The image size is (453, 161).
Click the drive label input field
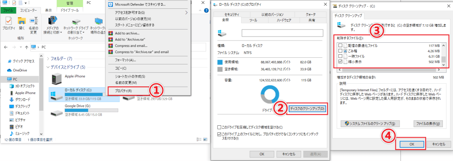(x=282, y=33)
